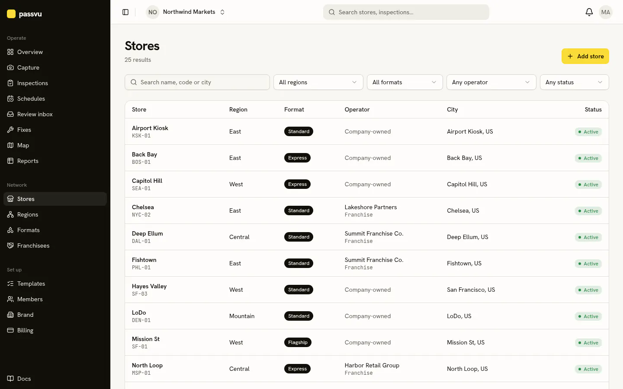Click the Docs book icon

pyautogui.click(x=10, y=379)
